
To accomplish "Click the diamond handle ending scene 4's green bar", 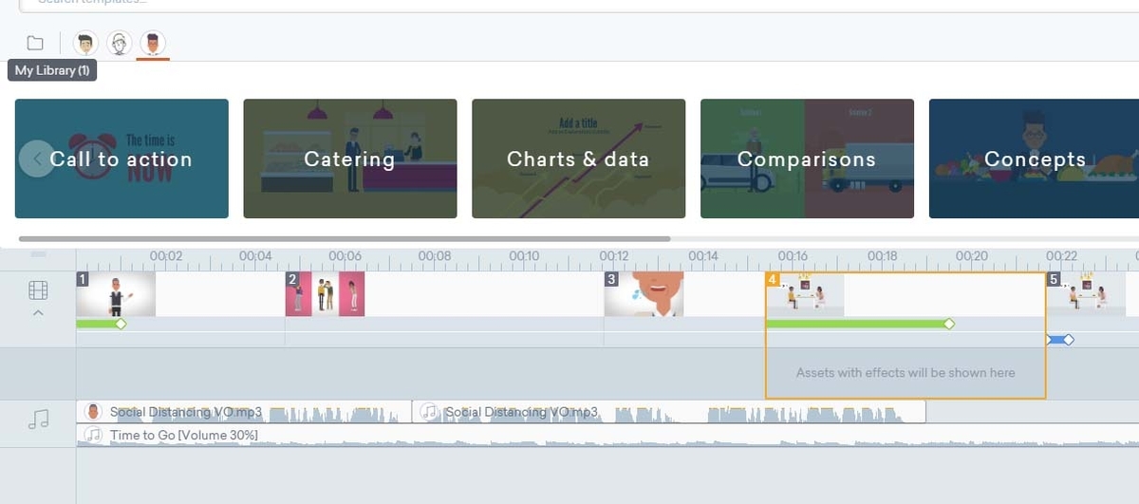I will pos(949,325).
